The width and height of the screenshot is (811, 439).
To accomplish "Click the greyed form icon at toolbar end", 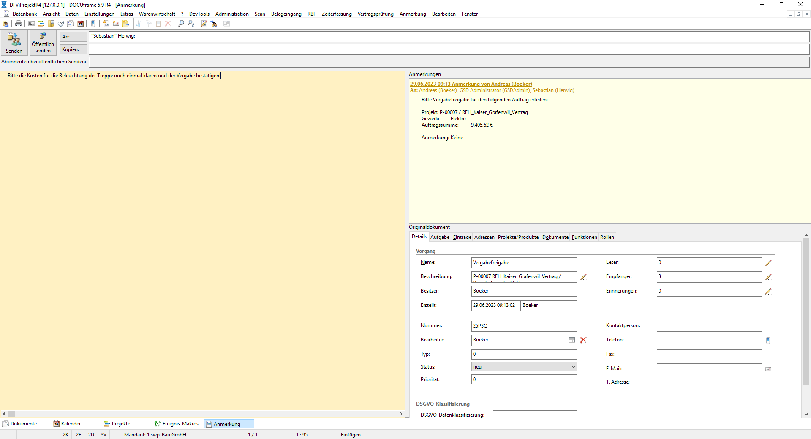I will click(x=227, y=24).
